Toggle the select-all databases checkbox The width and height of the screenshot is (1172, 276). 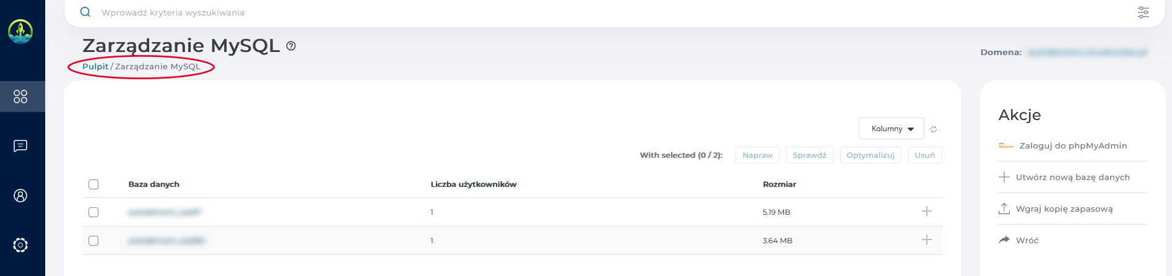pos(93,184)
